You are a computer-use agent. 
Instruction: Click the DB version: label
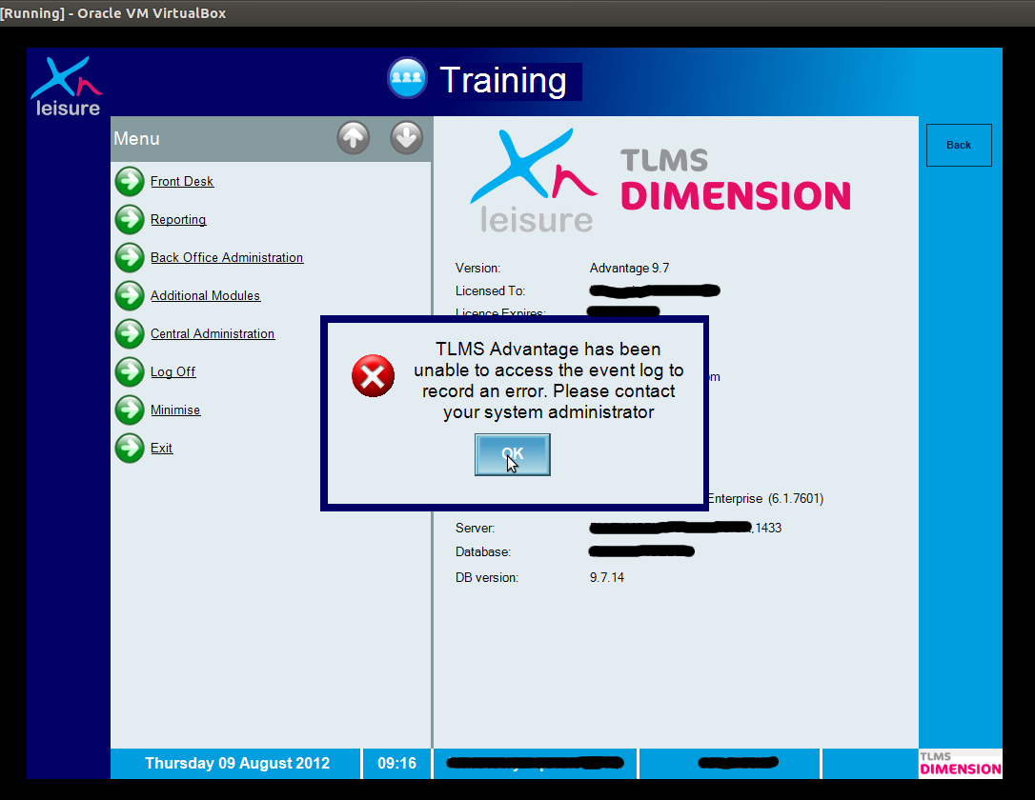[x=487, y=578]
